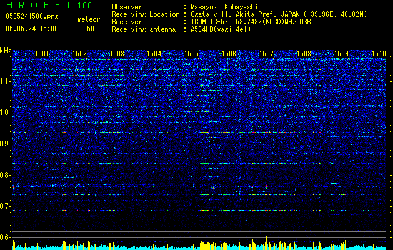
Task: Click the 0.6 kHz axis label
Action: (6, 237)
